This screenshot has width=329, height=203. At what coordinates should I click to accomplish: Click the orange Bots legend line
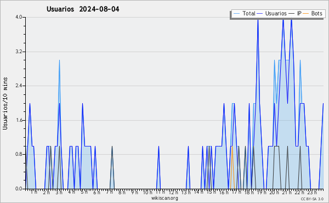(x=306, y=14)
